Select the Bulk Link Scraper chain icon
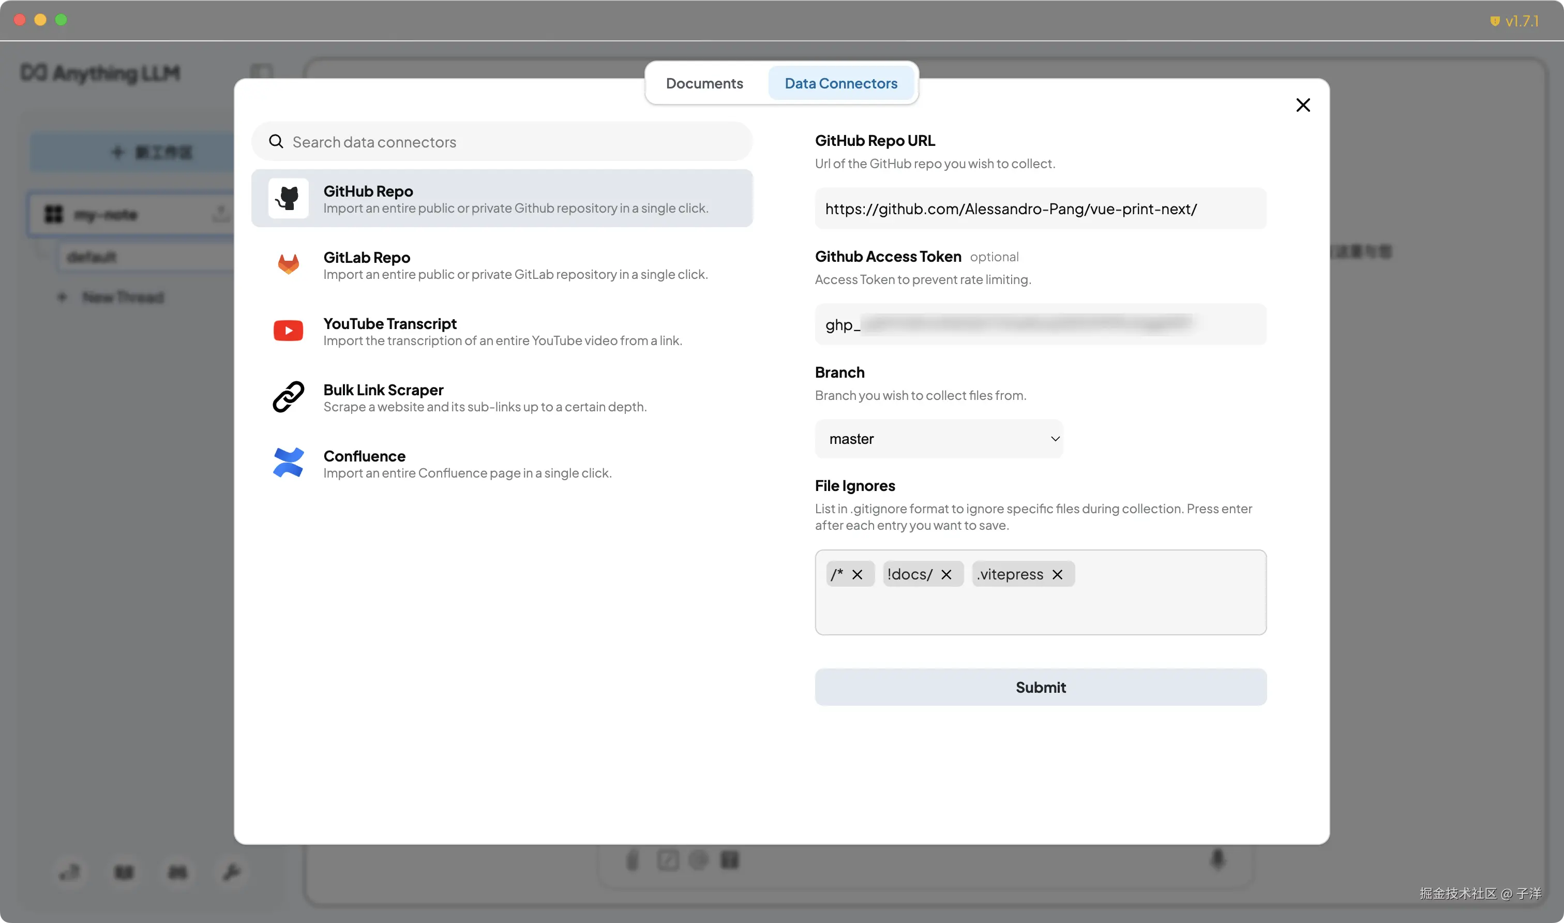This screenshot has width=1564, height=923. coord(288,397)
